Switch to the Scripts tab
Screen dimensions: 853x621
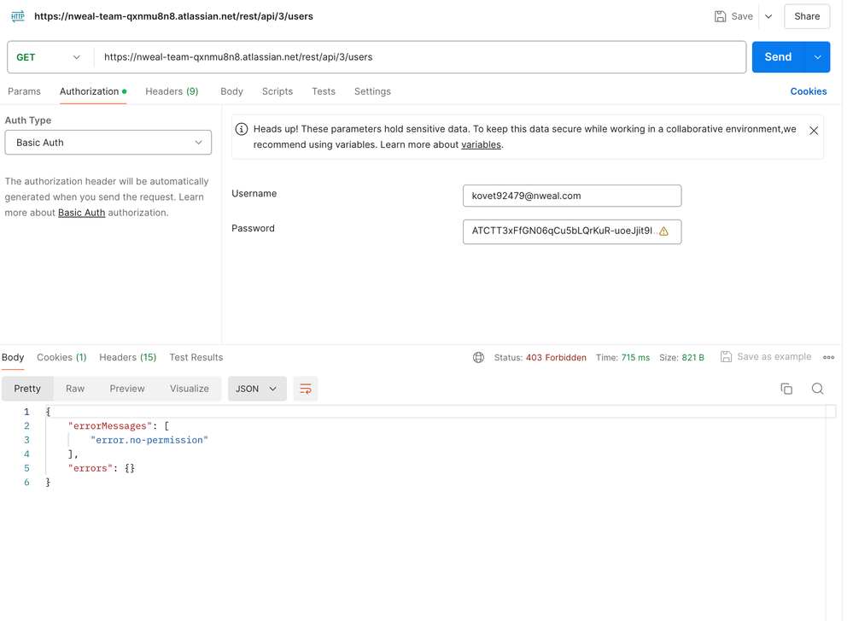click(x=278, y=91)
